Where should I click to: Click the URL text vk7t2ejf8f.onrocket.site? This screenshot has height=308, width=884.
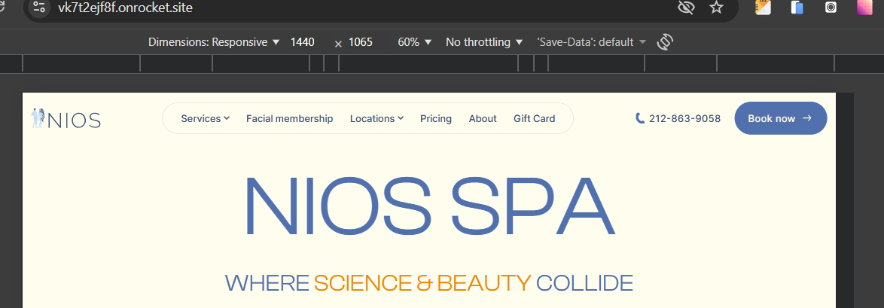pyautogui.click(x=126, y=8)
